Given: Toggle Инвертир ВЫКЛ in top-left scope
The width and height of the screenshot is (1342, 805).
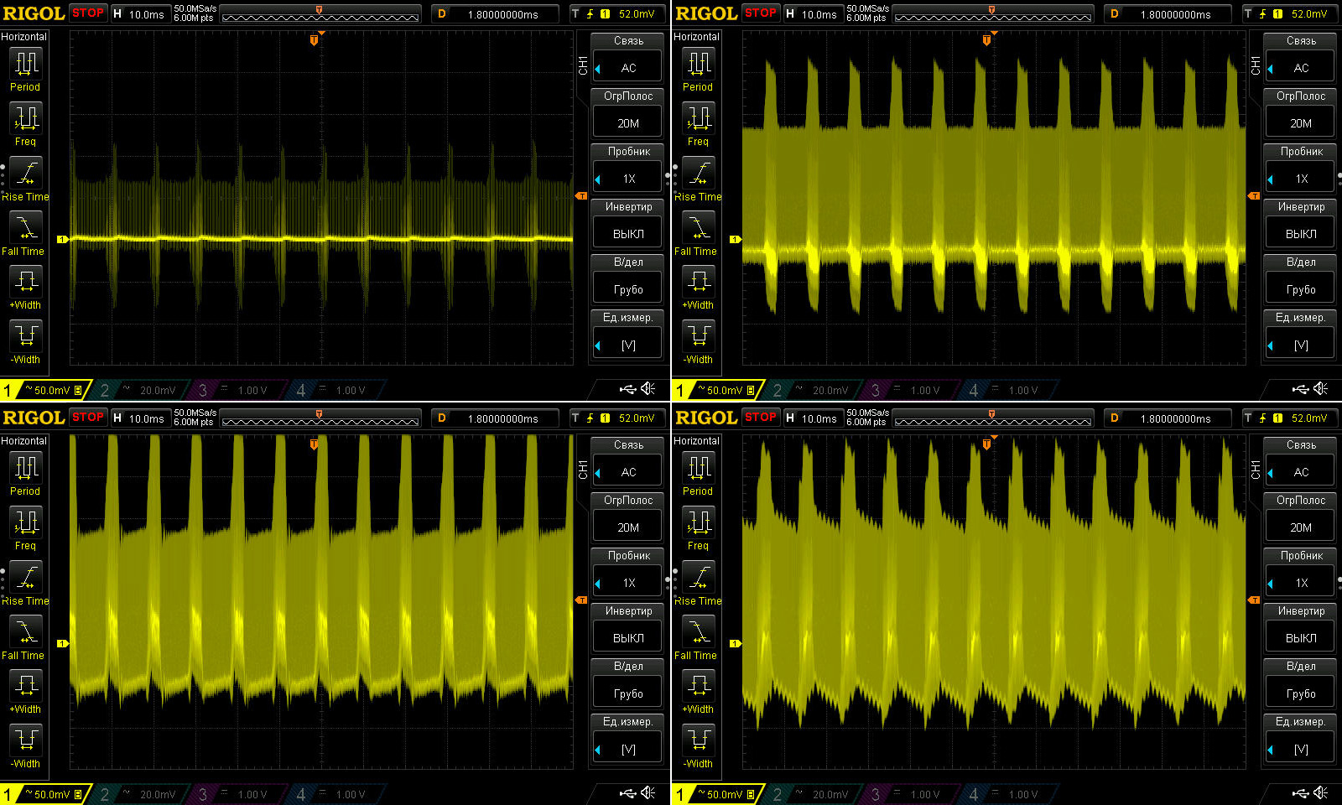Looking at the screenshot, I should tap(627, 233).
